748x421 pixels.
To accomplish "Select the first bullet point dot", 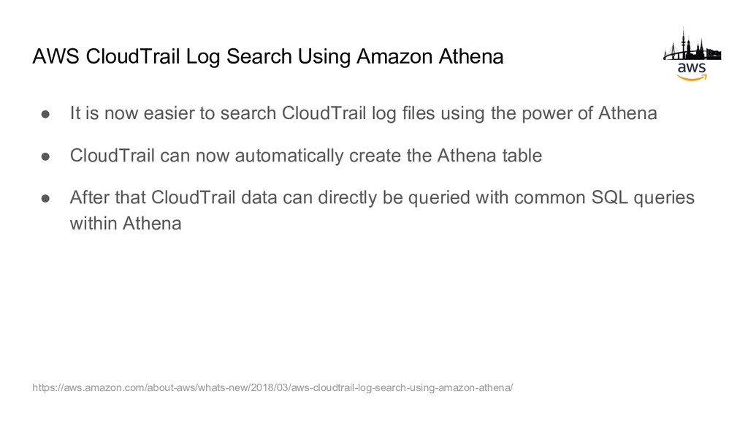I will click(45, 113).
